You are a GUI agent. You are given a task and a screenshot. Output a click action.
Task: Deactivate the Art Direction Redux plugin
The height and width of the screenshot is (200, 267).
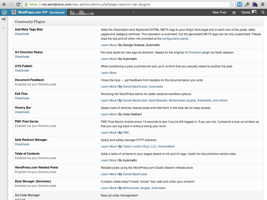click(x=22, y=57)
